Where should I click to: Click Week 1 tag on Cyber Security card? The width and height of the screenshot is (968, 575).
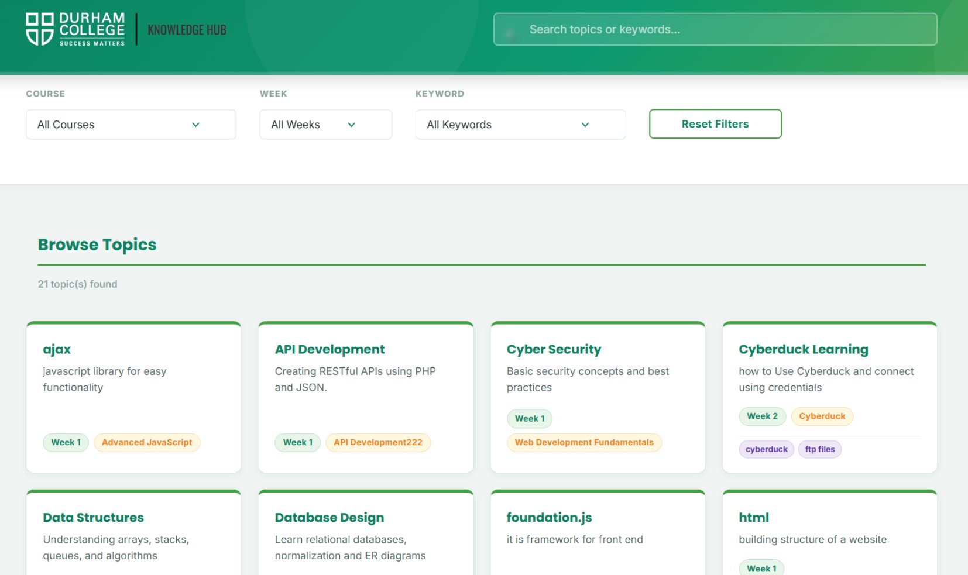(530, 418)
